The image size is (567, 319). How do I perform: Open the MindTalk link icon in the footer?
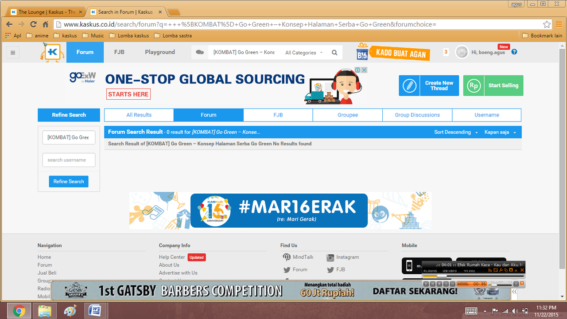[287, 257]
